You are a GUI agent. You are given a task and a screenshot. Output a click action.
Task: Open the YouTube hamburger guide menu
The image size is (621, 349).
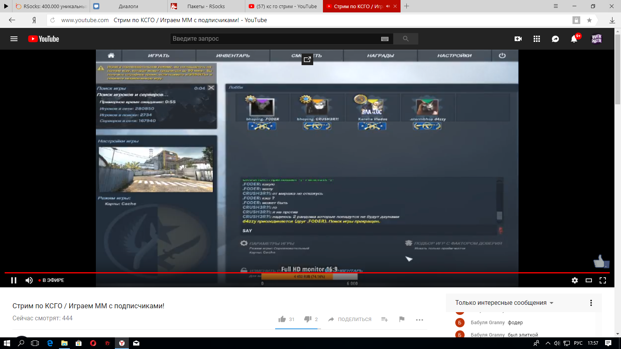point(14,39)
